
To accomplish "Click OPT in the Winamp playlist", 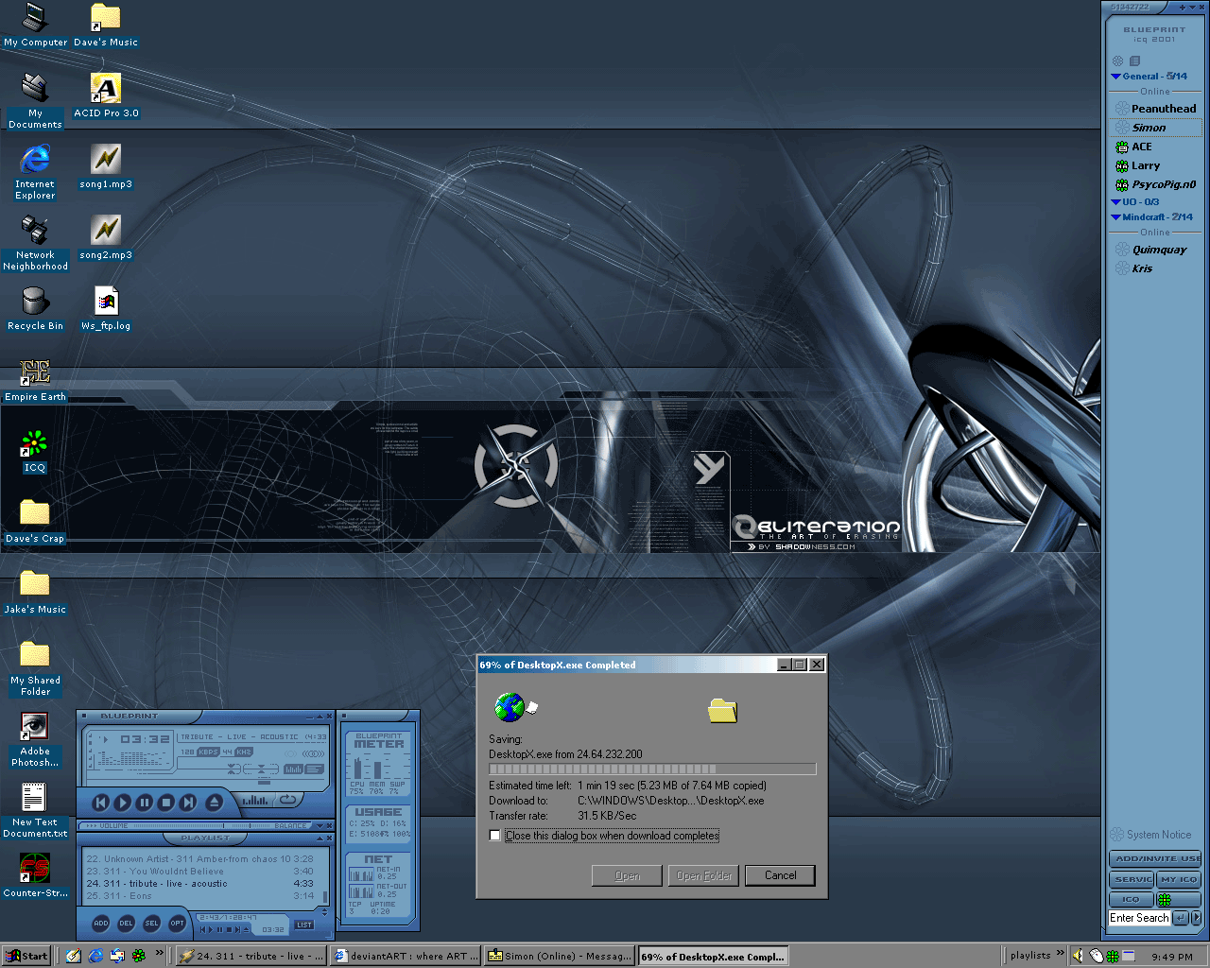I will [177, 924].
